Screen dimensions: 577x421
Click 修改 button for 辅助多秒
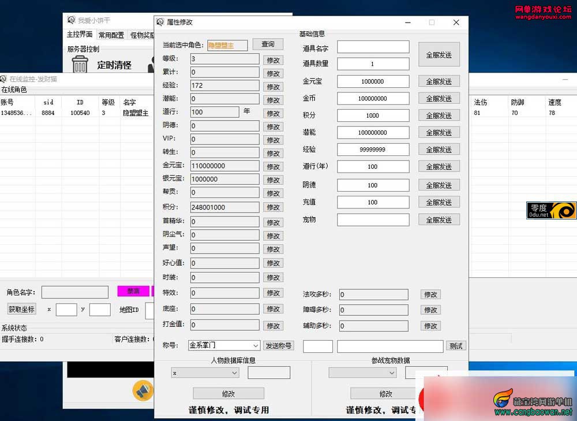[x=430, y=326]
